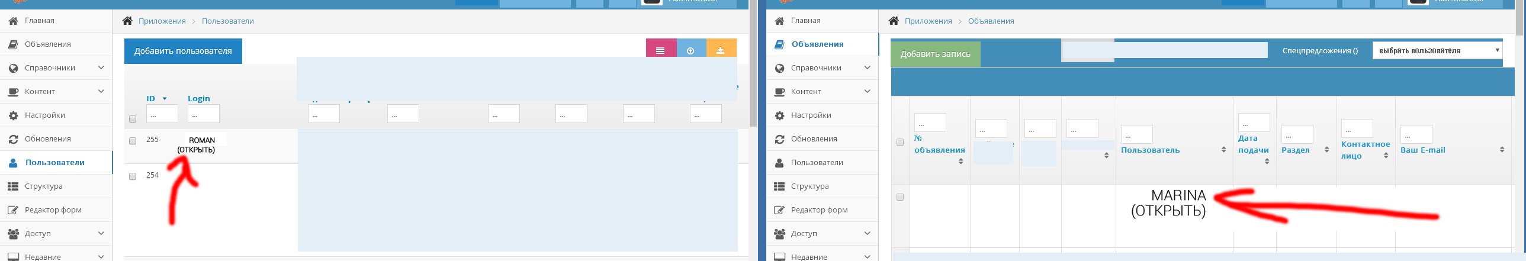Open highlighted Объявления item in sidebar

coord(817,44)
